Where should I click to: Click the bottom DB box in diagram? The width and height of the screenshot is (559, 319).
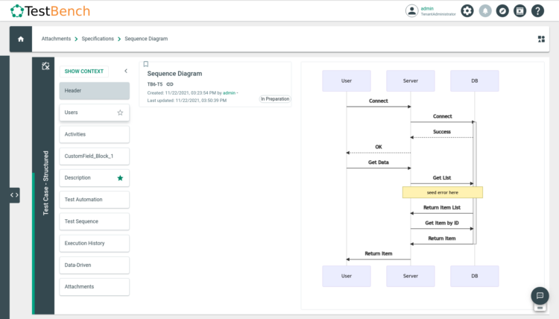(475, 277)
